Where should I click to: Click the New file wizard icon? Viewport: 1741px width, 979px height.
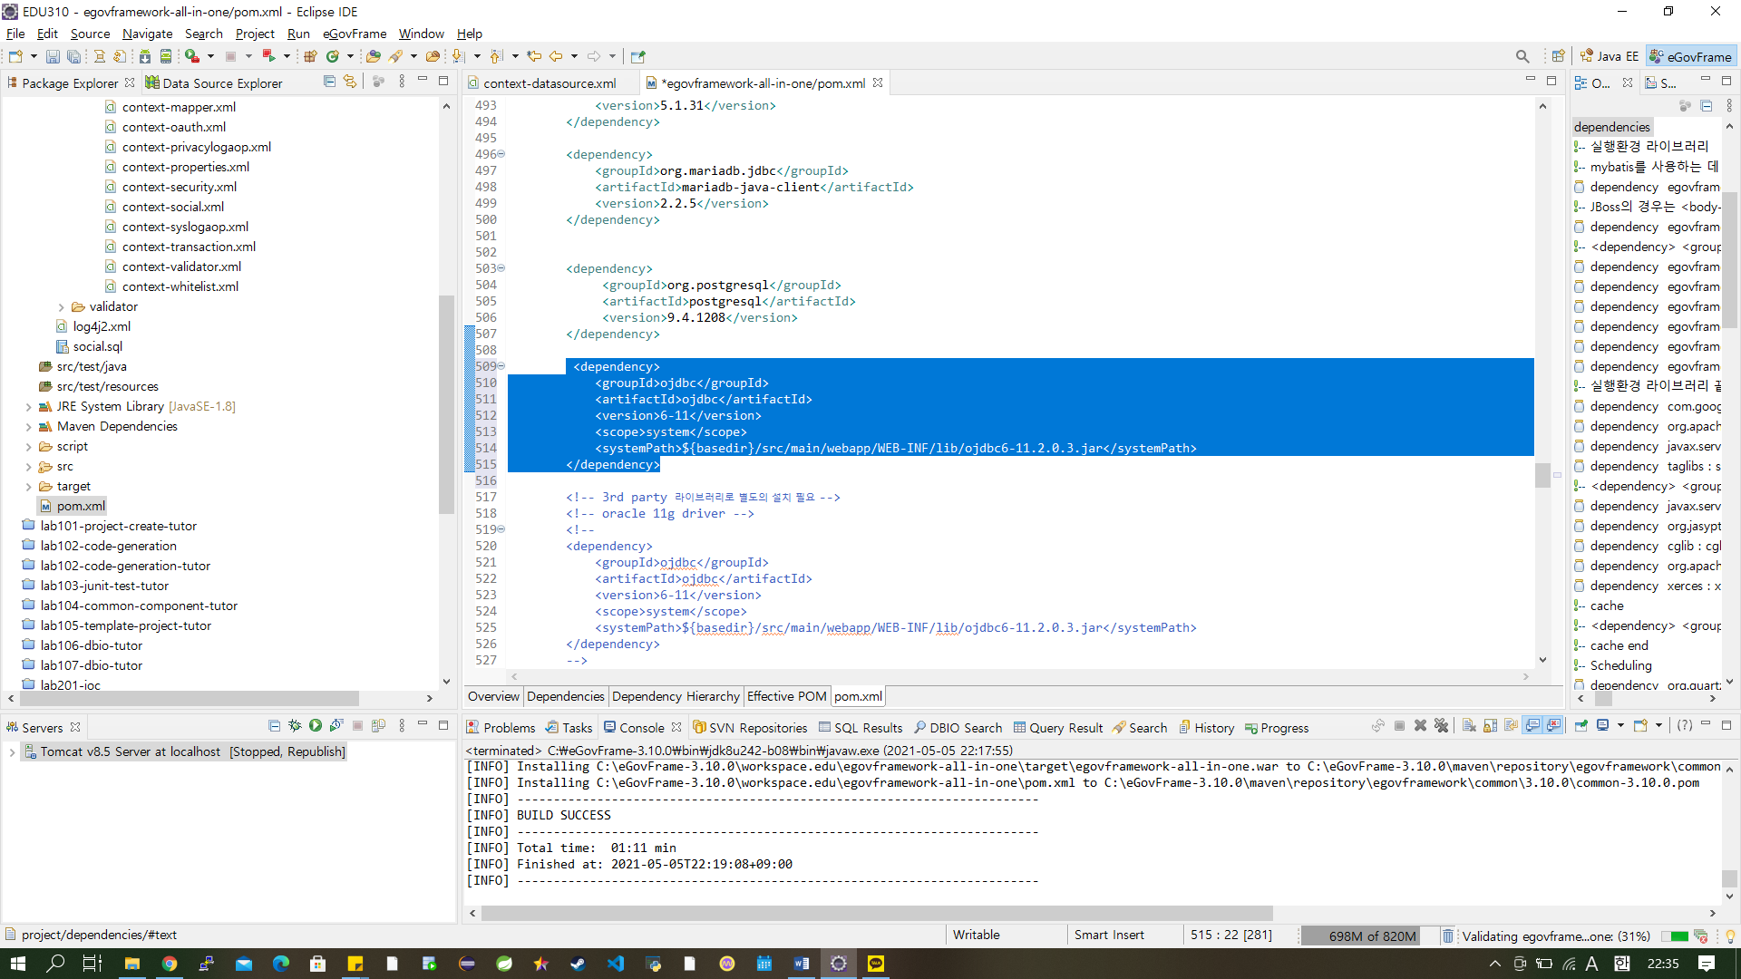pyautogui.click(x=15, y=56)
